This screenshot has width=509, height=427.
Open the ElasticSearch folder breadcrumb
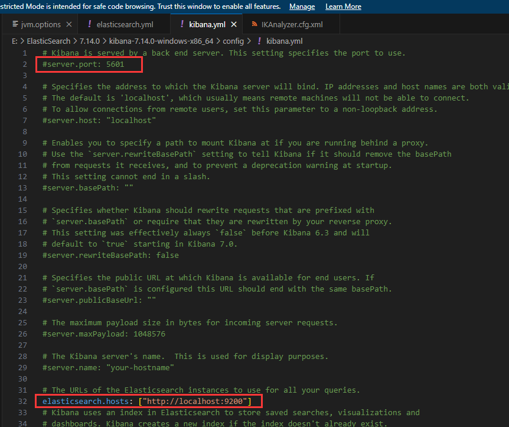(x=48, y=41)
